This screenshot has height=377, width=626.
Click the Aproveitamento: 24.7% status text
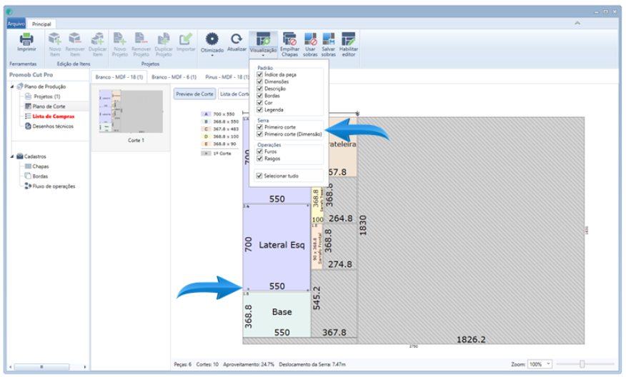(248, 364)
